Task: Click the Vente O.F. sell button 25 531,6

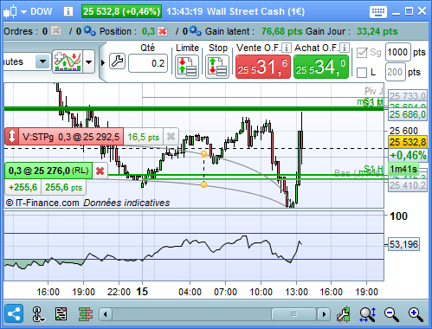Action: click(263, 67)
